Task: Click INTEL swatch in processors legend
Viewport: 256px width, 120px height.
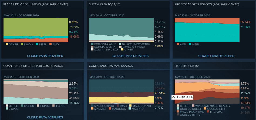Action: (190, 44)
